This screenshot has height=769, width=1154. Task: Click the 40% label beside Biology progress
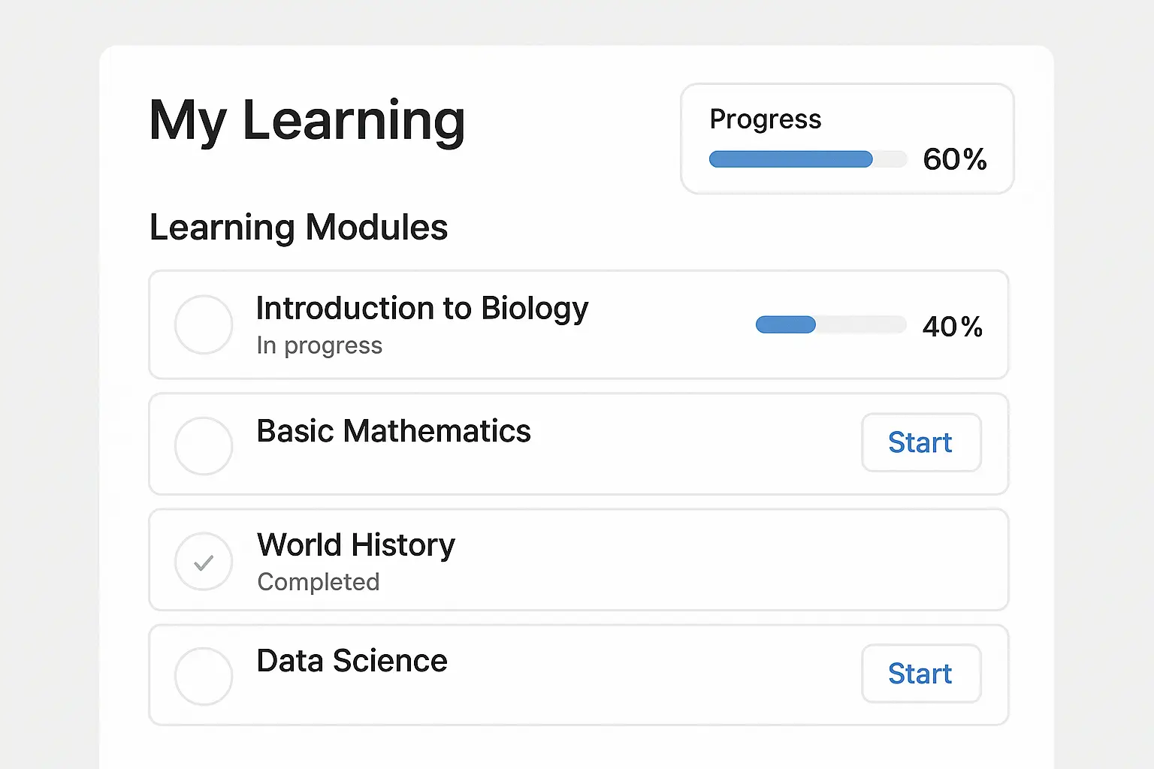click(x=953, y=327)
